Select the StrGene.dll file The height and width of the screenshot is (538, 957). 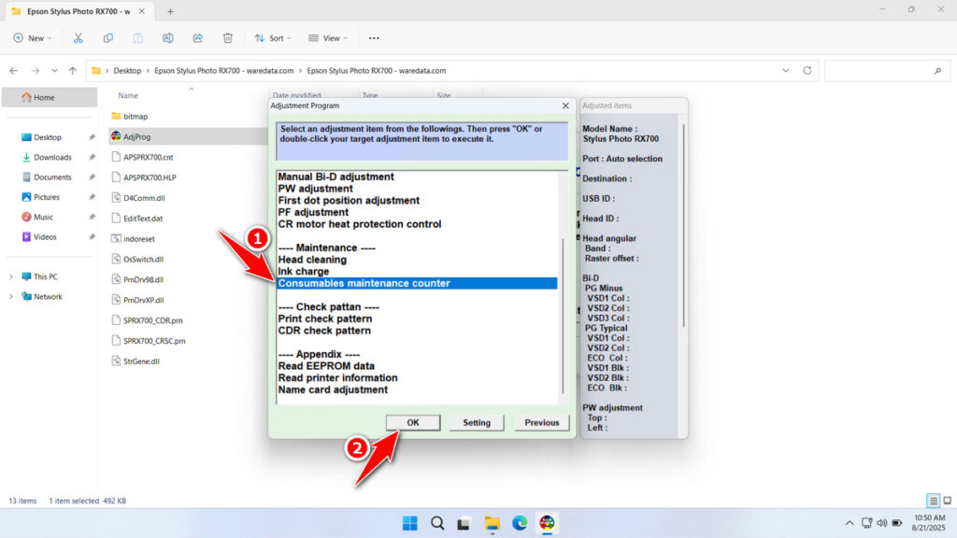(141, 361)
